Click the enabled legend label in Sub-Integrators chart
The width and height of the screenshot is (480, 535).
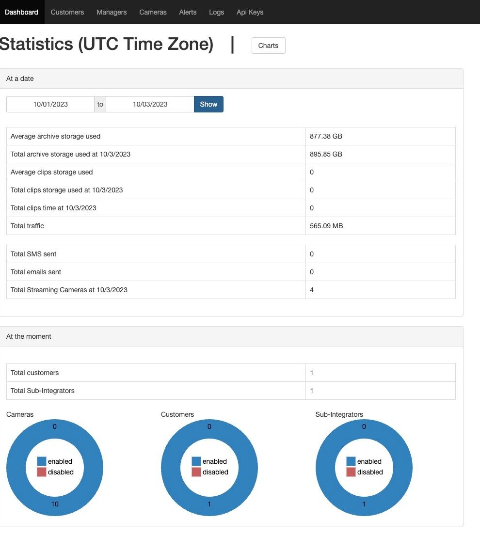pos(369,461)
